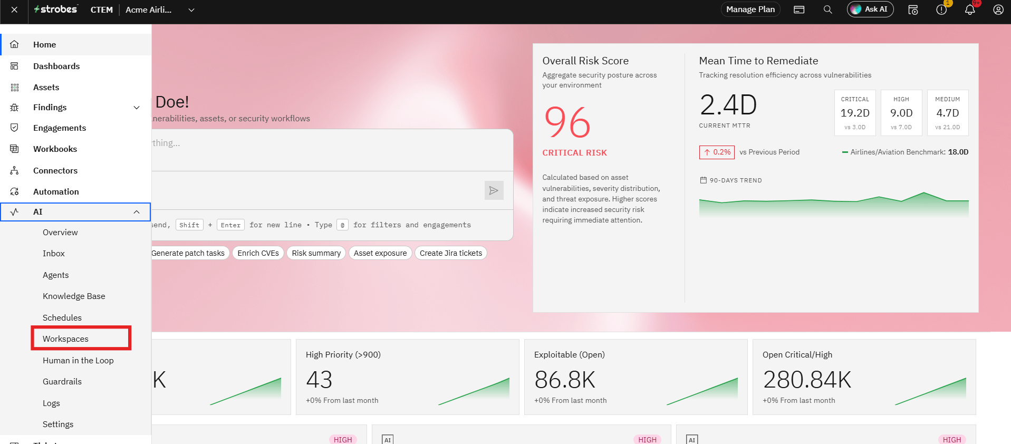Open Human in the Loop
This screenshot has width=1011, height=444.
[78, 360]
